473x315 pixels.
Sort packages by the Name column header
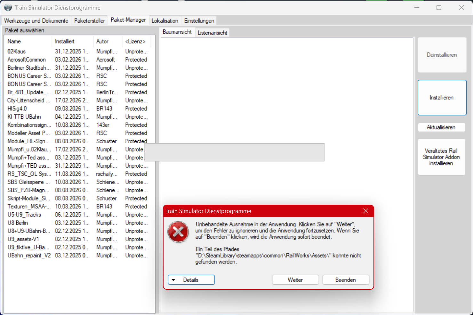pos(28,41)
